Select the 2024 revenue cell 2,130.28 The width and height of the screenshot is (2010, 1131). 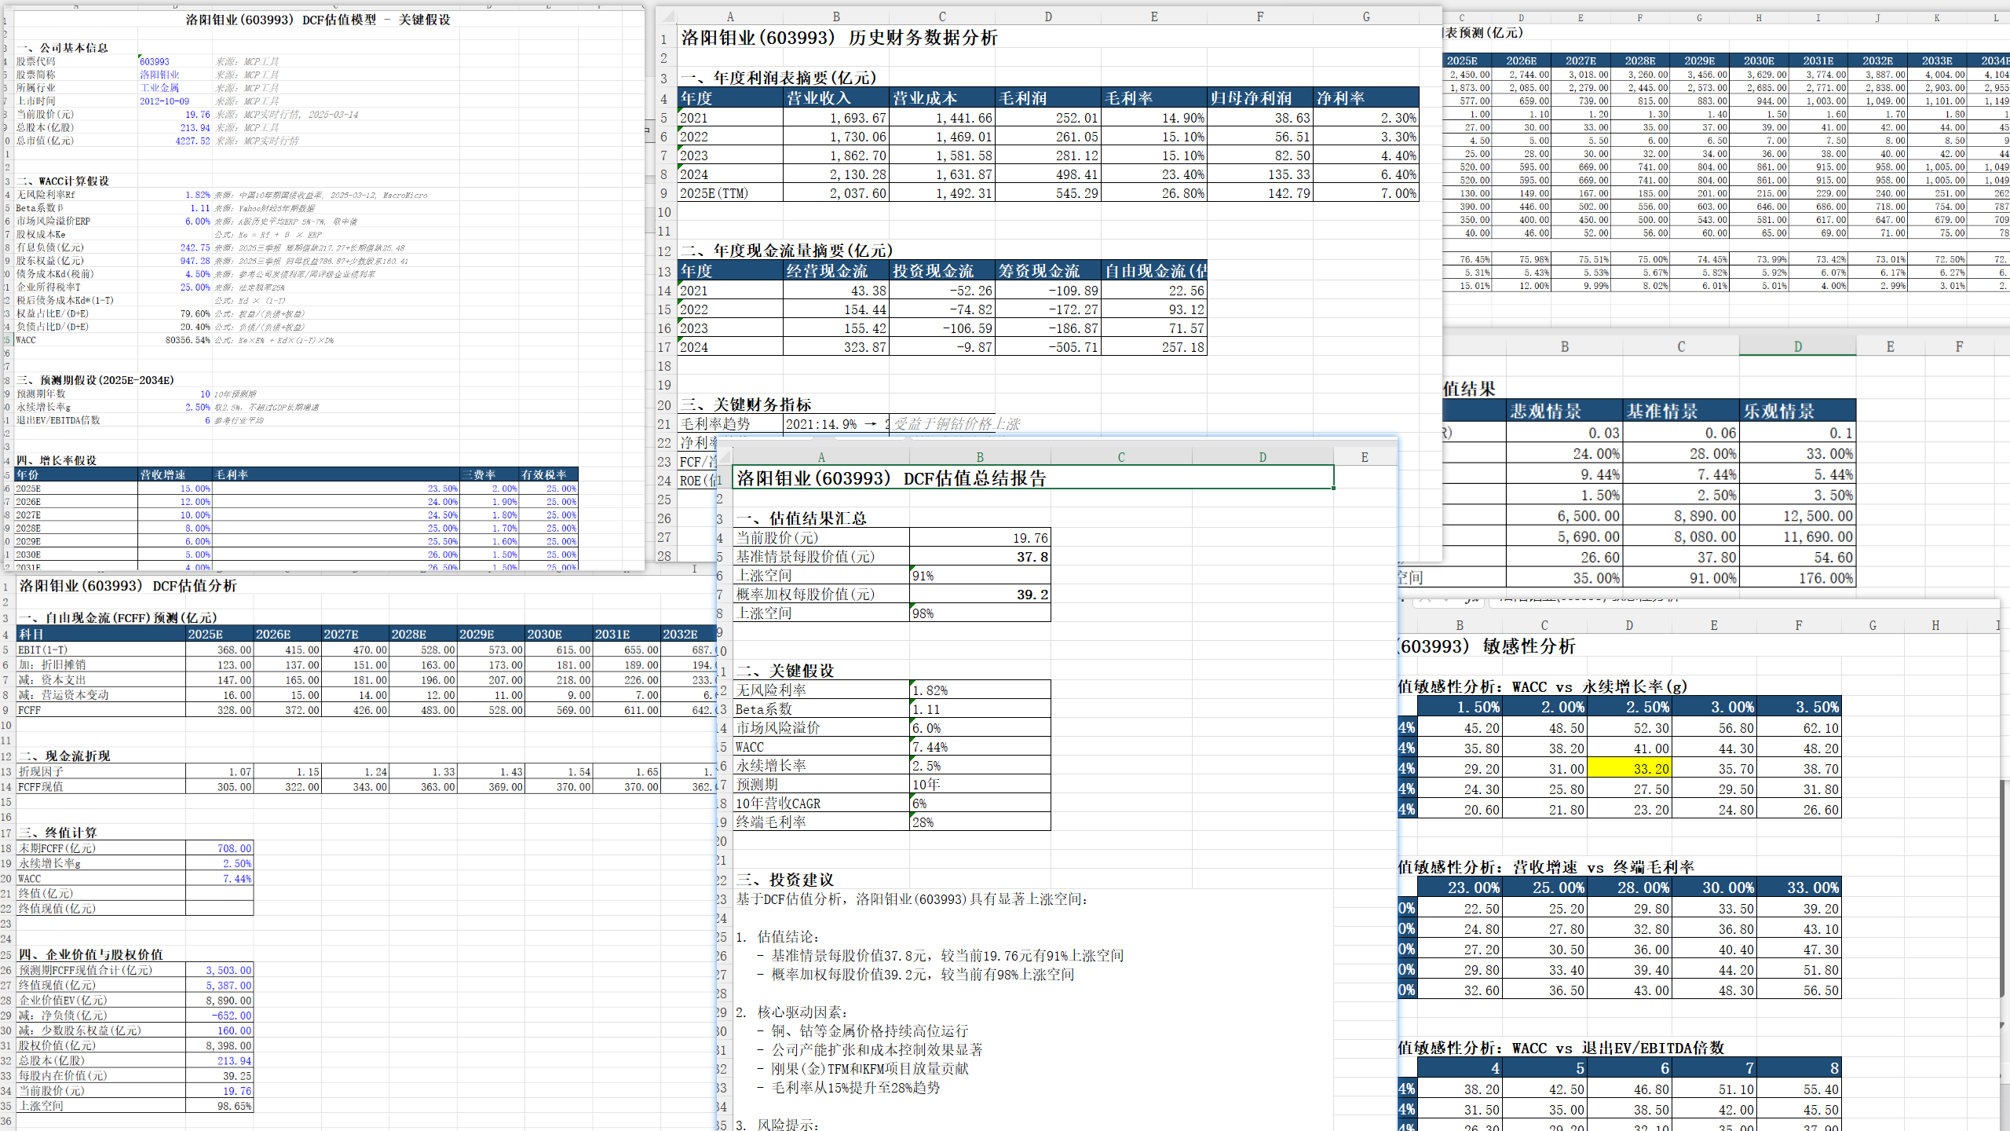[836, 174]
